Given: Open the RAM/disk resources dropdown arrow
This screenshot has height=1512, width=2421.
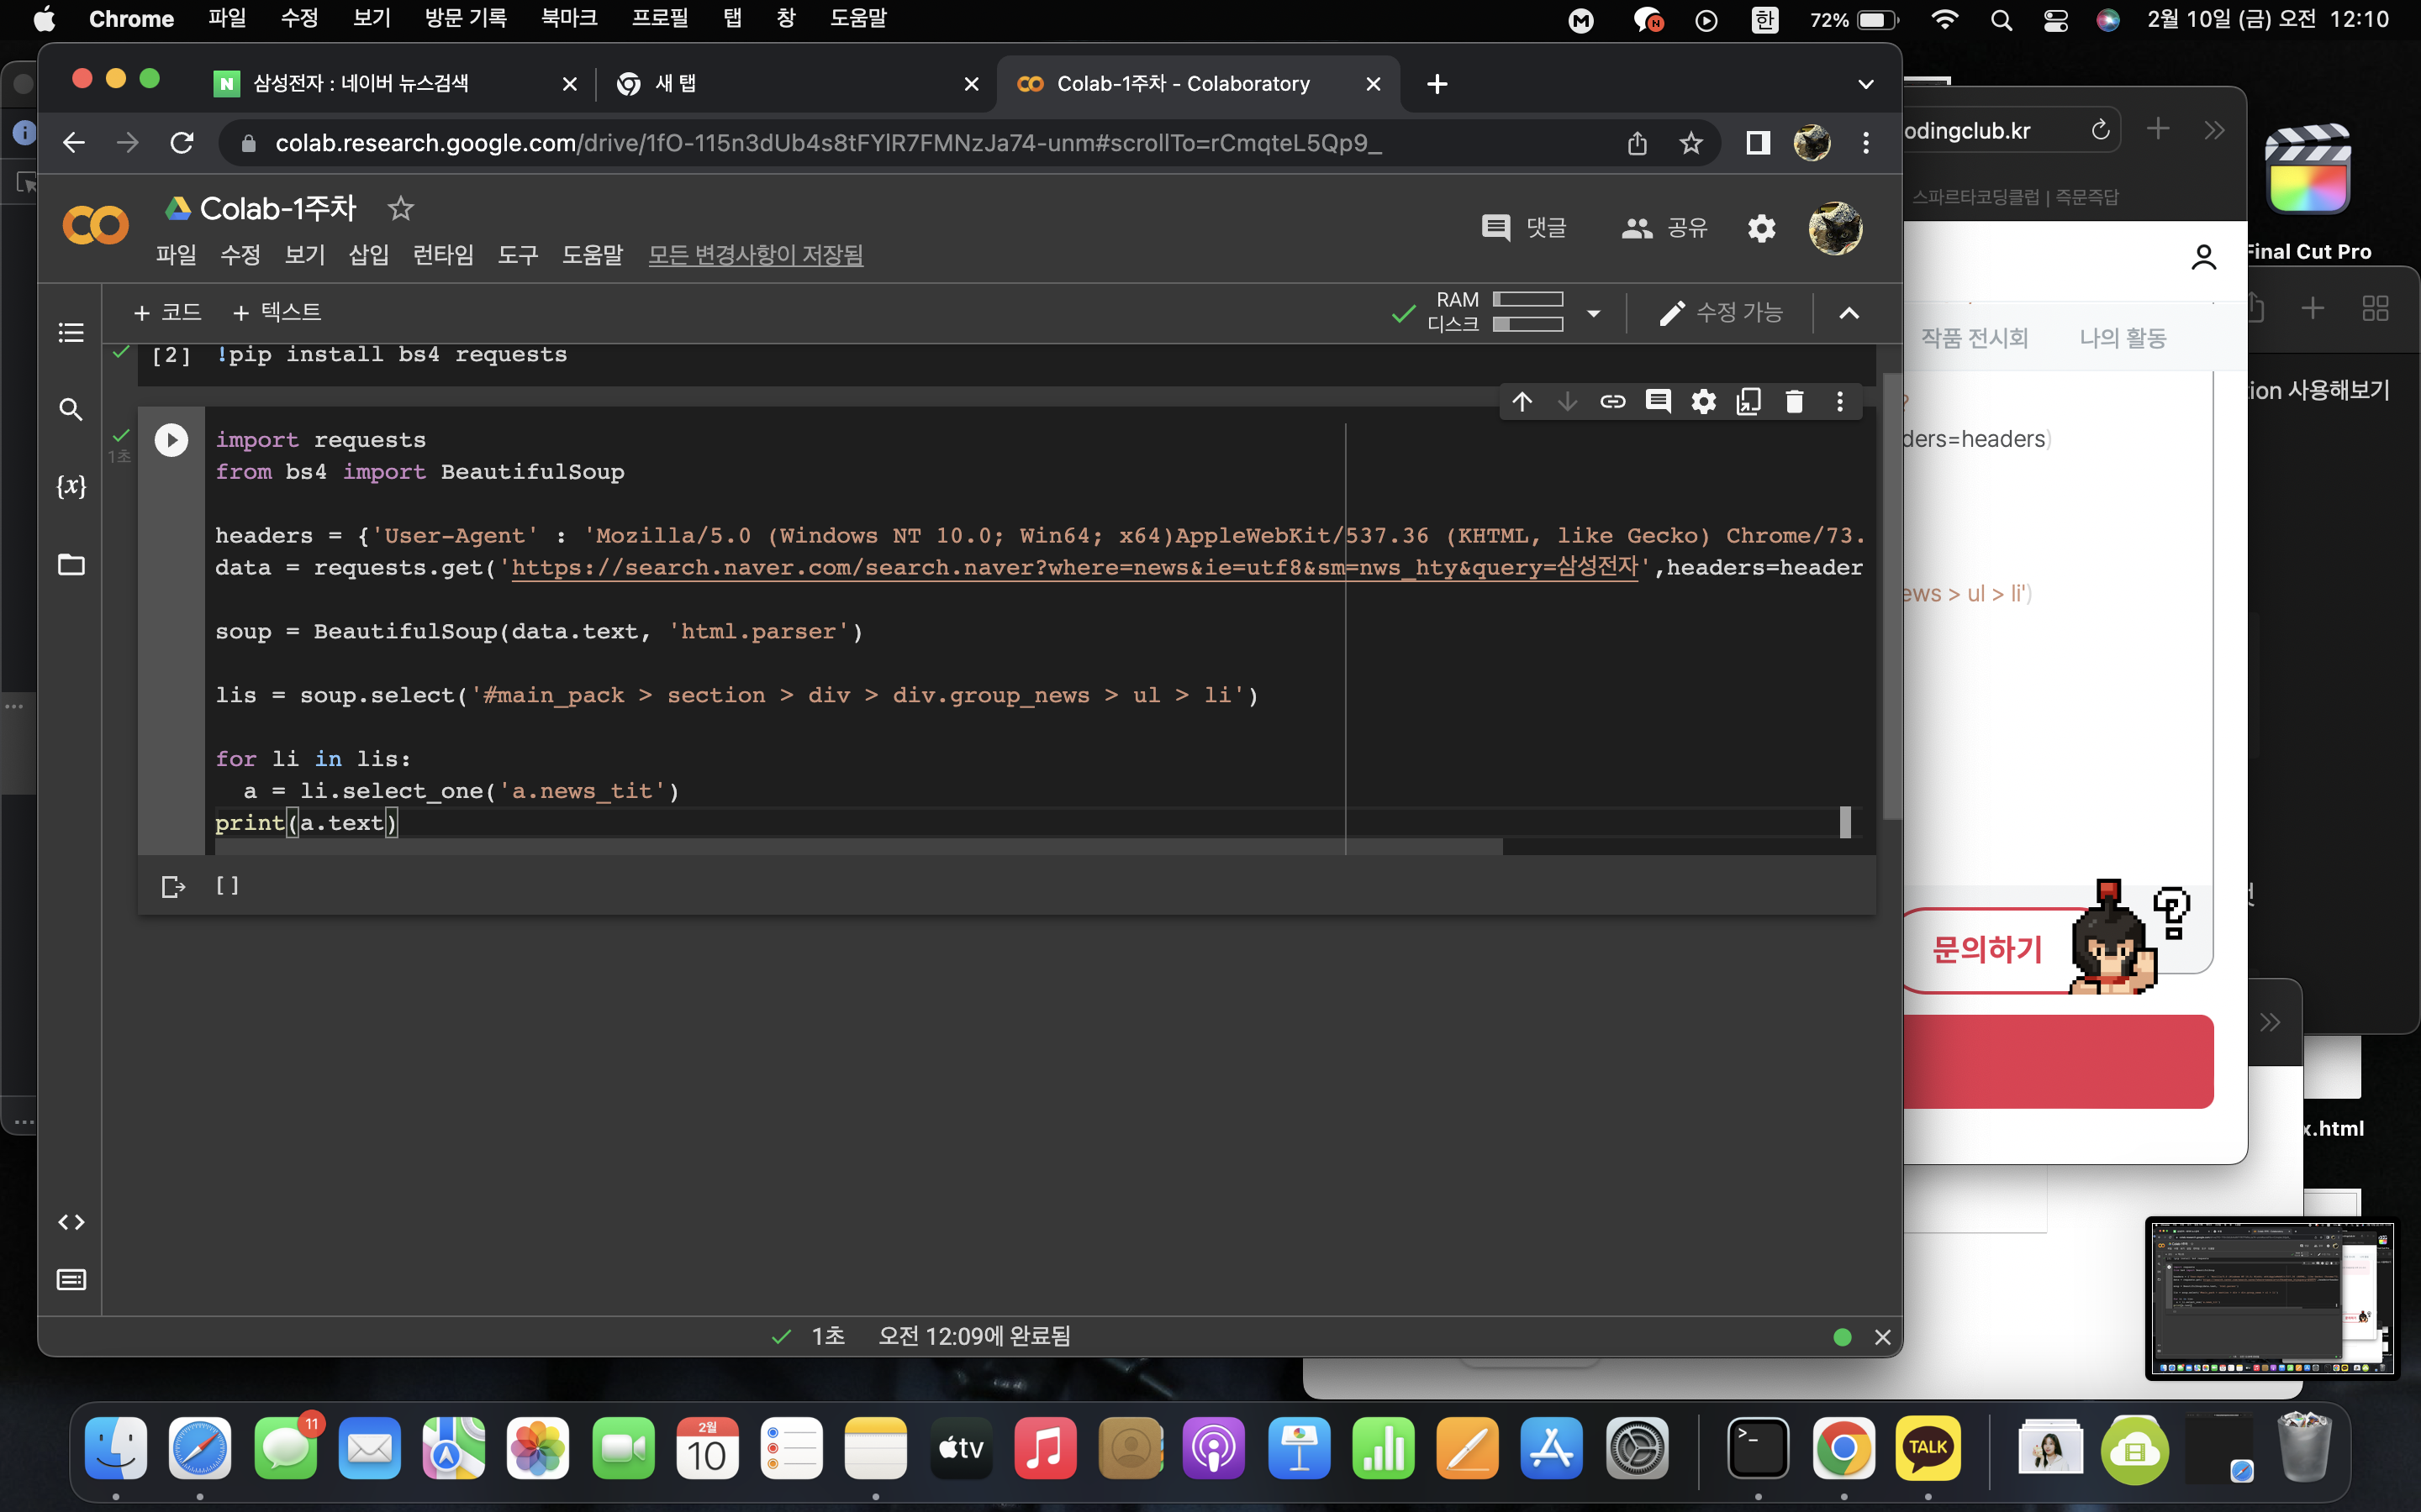Looking at the screenshot, I should tap(1594, 313).
